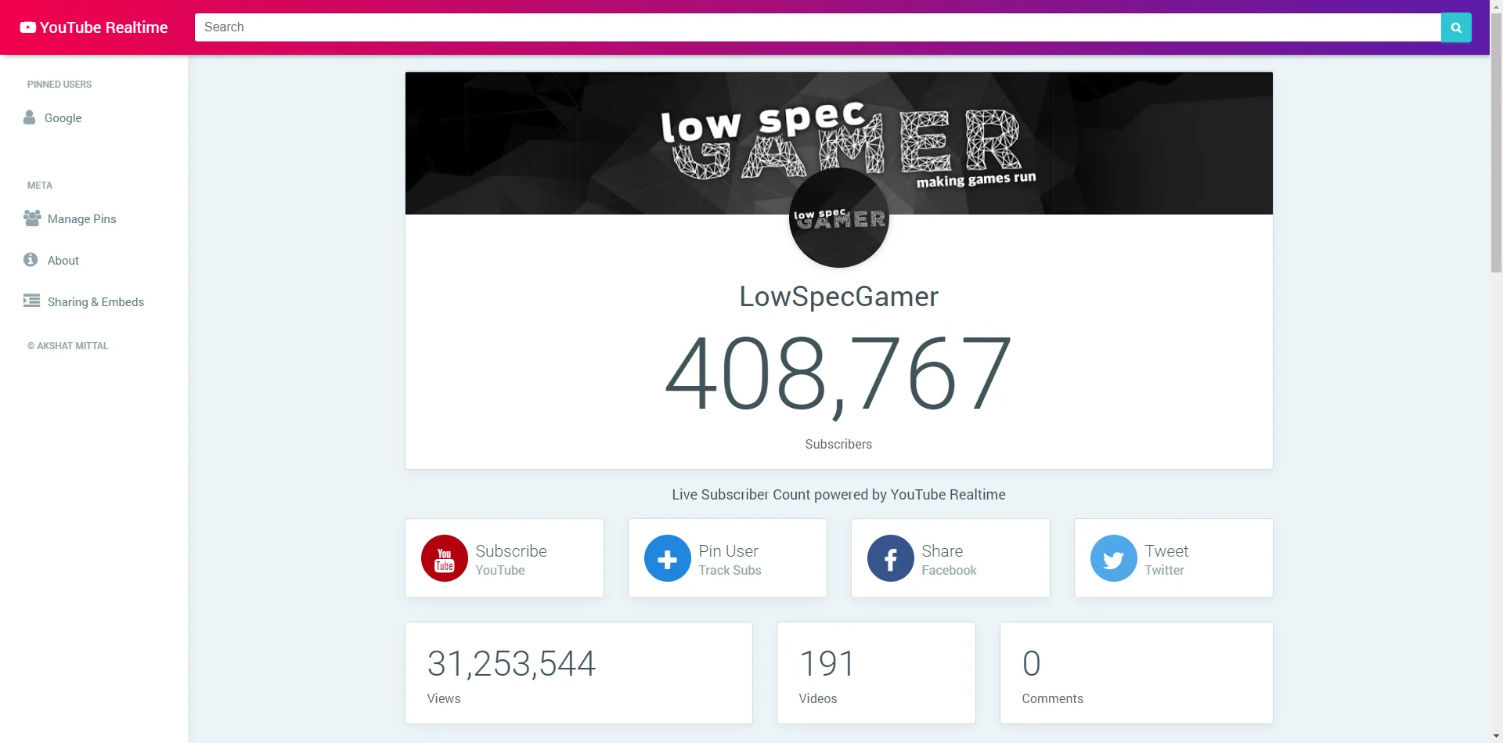Click the Manage Pins group icon
The width and height of the screenshot is (1503, 743).
32,218
